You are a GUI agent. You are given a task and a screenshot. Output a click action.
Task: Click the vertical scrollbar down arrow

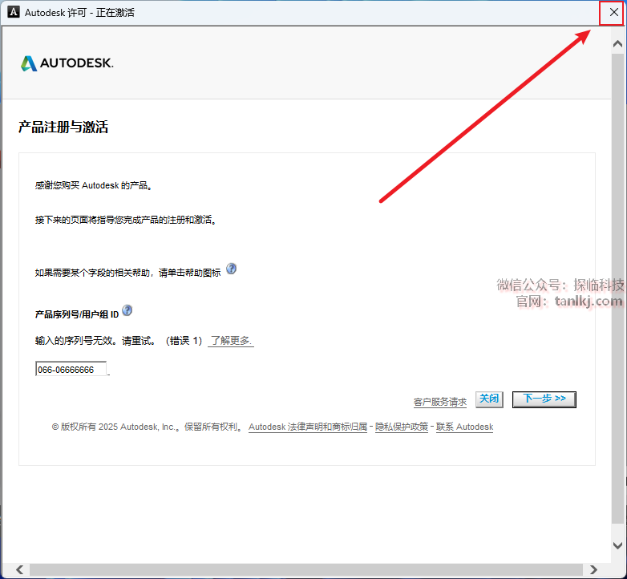tap(617, 545)
